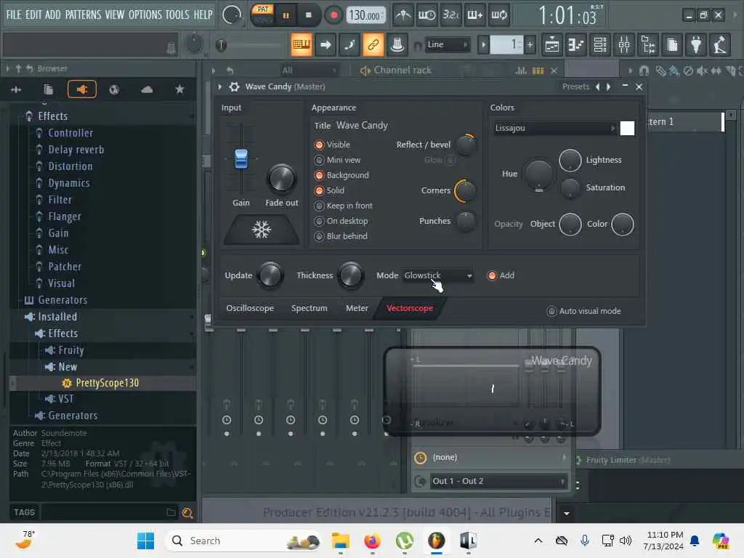This screenshot has height=558, width=744.
Task: Open the FILE menu
Action: tap(14, 15)
